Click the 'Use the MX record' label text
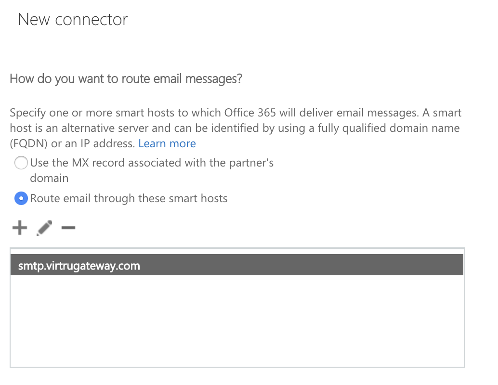The width and height of the screenshot is (498, 385). click(152, 170)
